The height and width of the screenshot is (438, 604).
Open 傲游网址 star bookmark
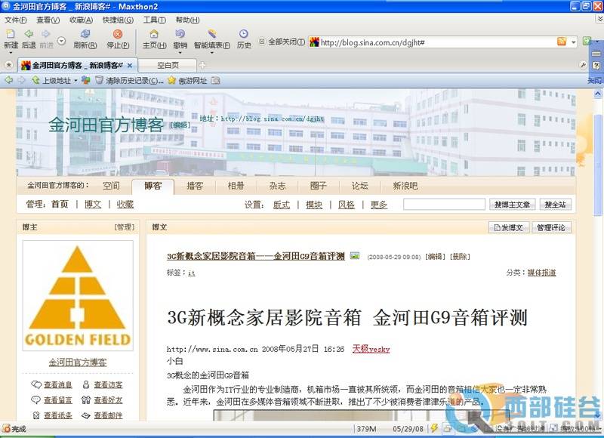coord(172,80)
